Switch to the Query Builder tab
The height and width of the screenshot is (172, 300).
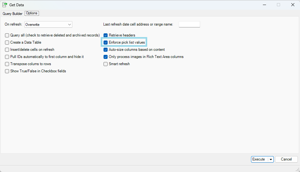coord(12,14)
